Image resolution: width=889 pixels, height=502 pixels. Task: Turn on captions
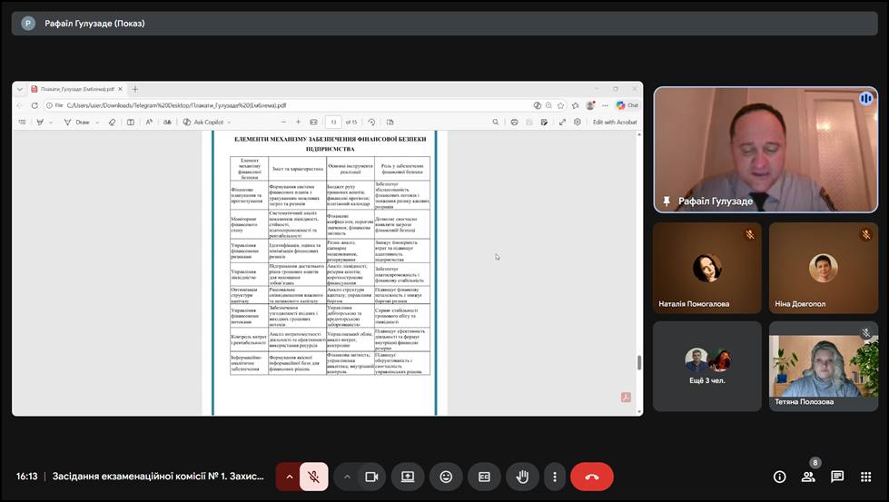(484, 477)
